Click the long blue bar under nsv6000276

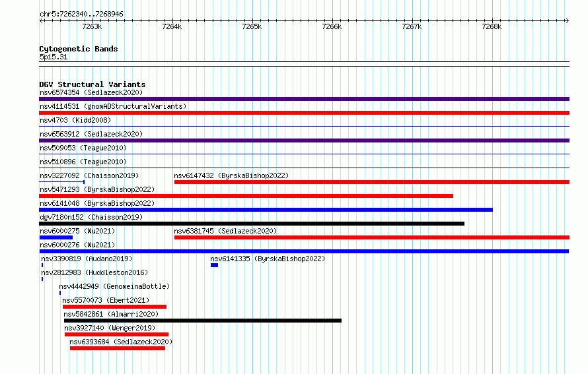(304, 251)
